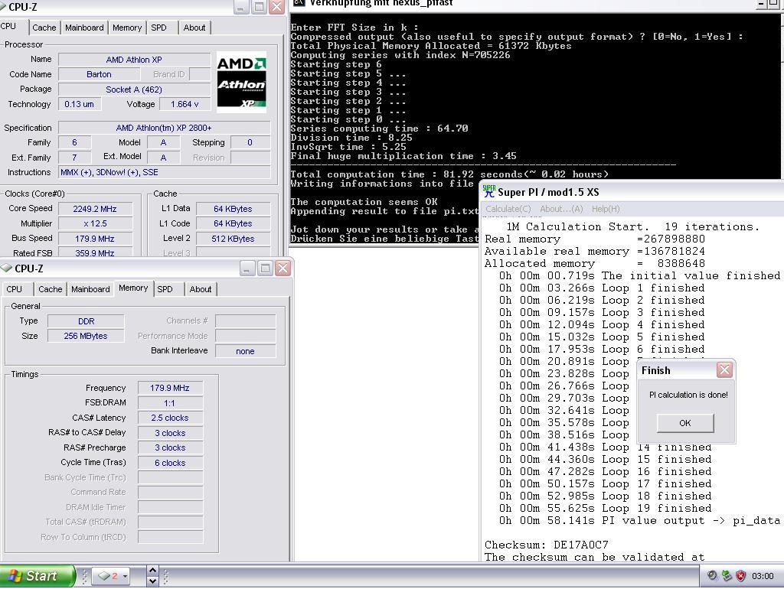This screenshot has width=784, height=589.
Task: Click the 'Socket A (462)' Package value
Action: [x=134, y=89]
